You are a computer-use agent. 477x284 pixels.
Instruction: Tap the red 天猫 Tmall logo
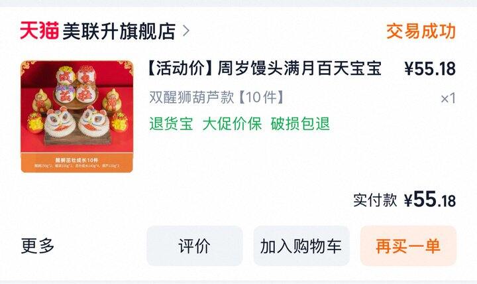[x=40, y=31]
